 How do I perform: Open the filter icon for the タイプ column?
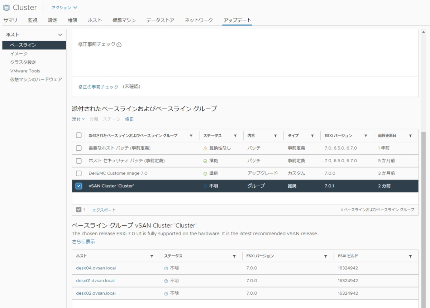click(x=312, y=136)
